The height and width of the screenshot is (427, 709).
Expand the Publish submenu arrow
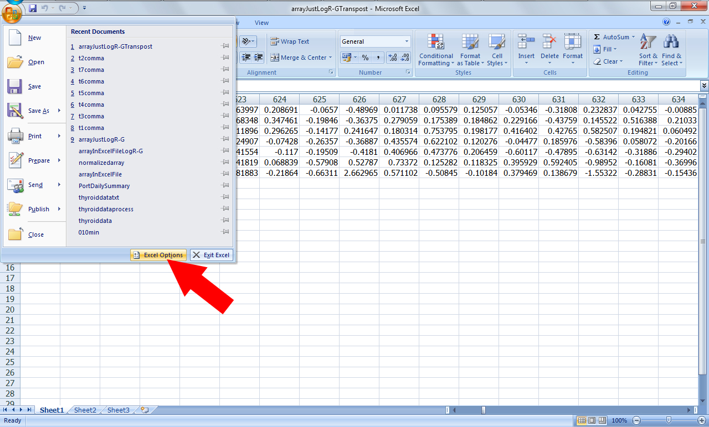tap(59, 209)
